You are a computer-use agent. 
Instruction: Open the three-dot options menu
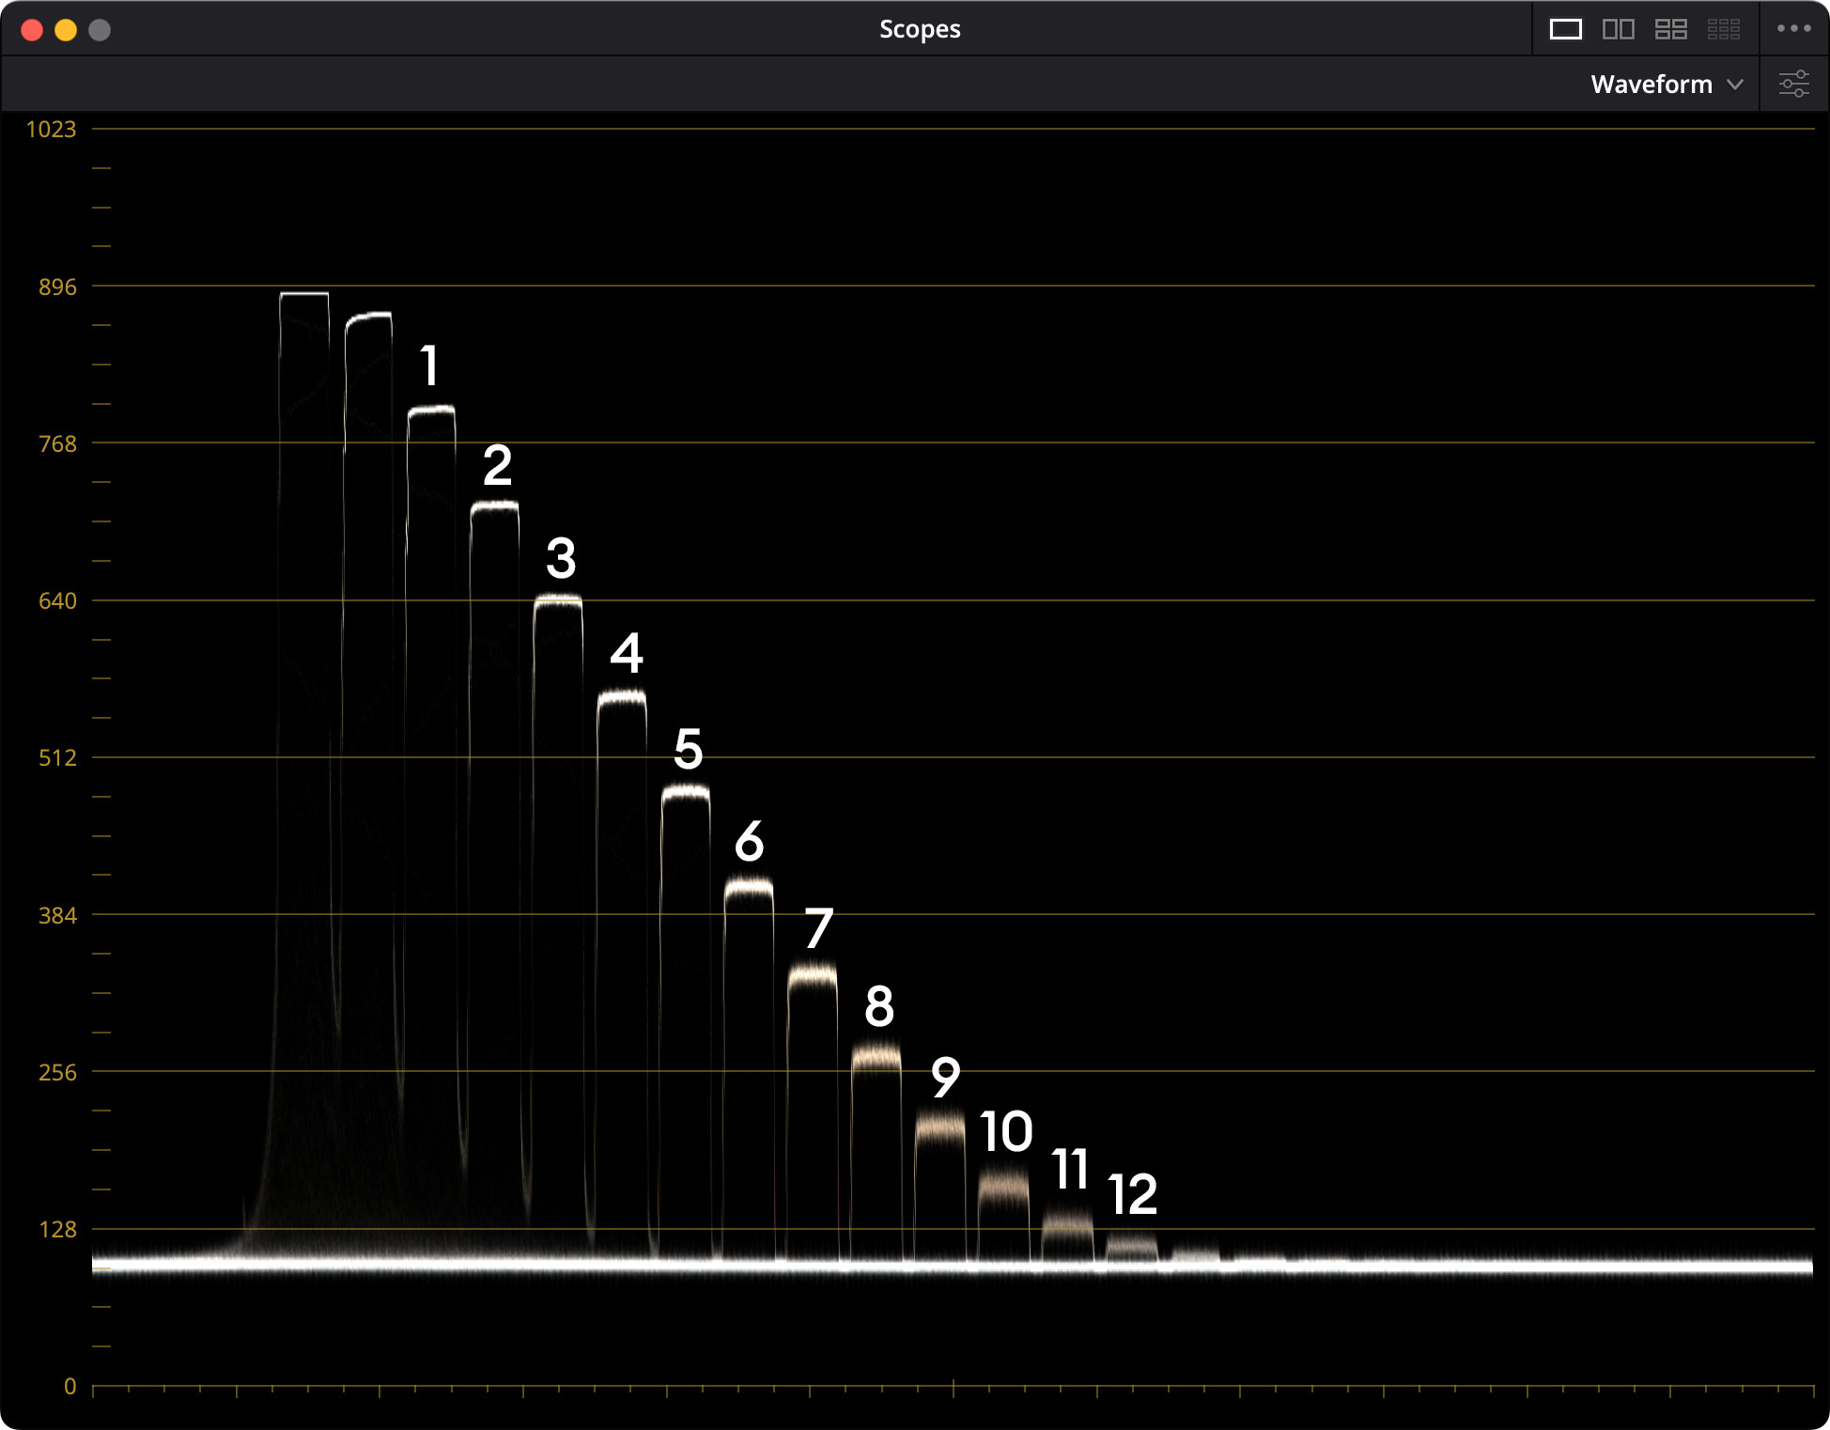point(1793,29)
